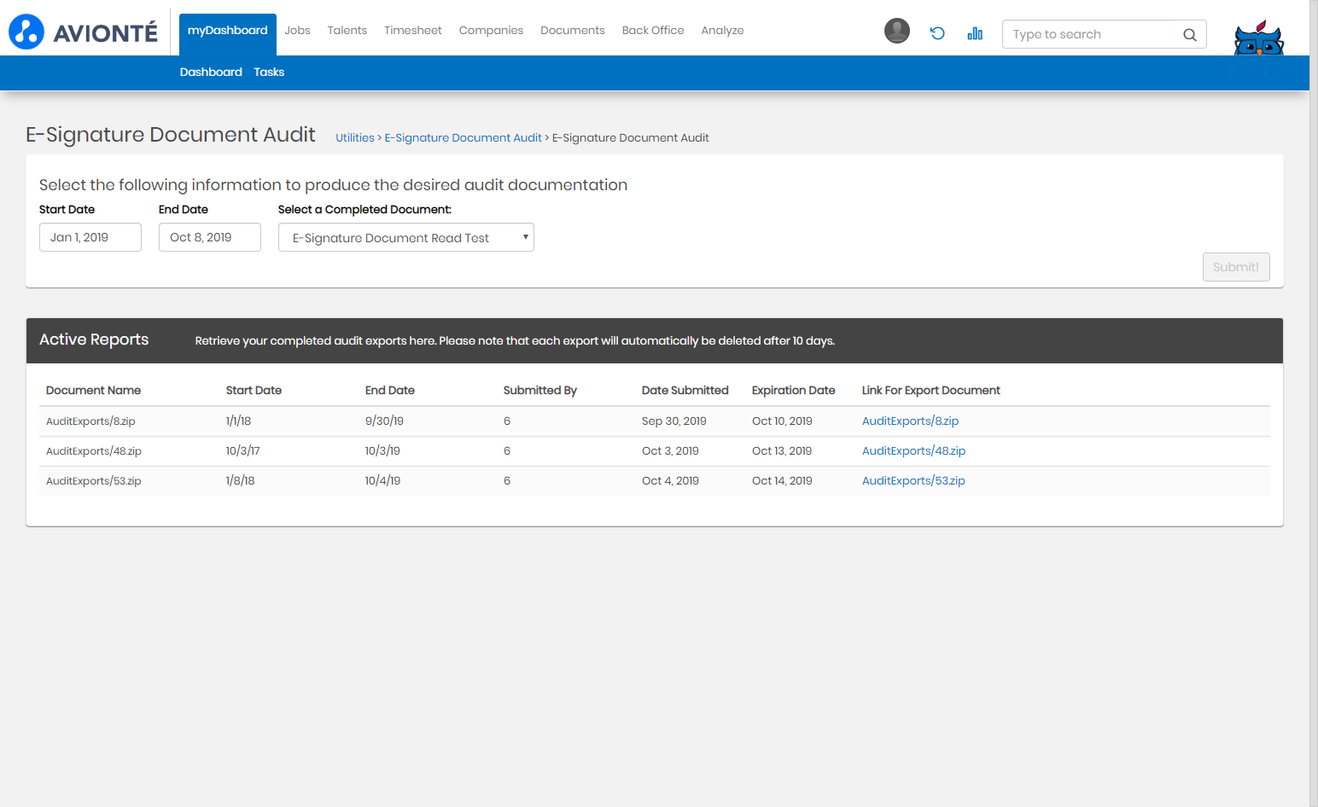Image resolution: width=1318 pixels, height=807 pixels.
Task: Click the Submit! button
Action: pyautogui.click(x=1236, y=267)
